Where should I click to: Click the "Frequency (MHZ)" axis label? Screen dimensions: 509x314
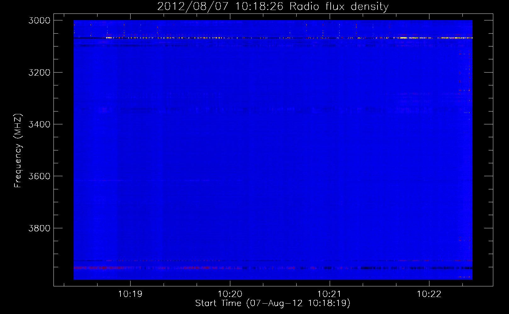click(x=18, y=151)
